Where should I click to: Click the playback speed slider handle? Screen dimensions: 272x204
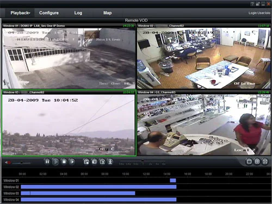143,160
